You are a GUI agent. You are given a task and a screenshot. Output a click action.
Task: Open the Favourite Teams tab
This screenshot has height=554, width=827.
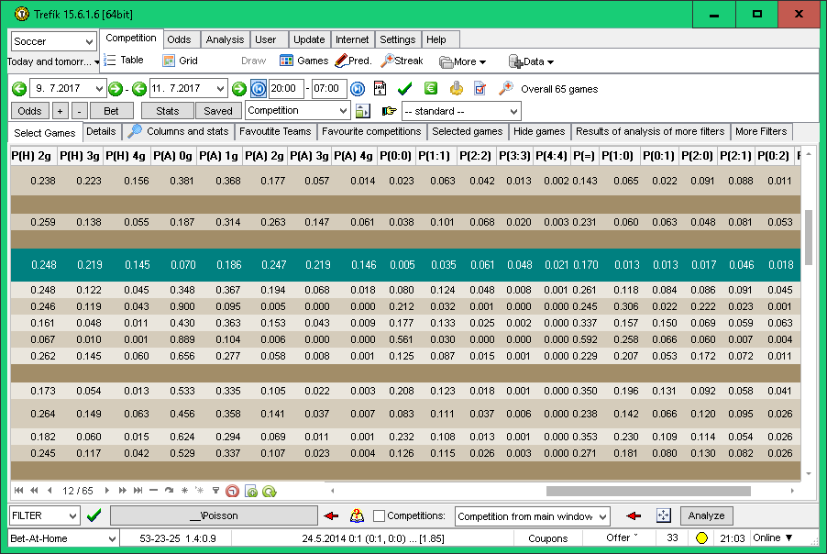275,131
